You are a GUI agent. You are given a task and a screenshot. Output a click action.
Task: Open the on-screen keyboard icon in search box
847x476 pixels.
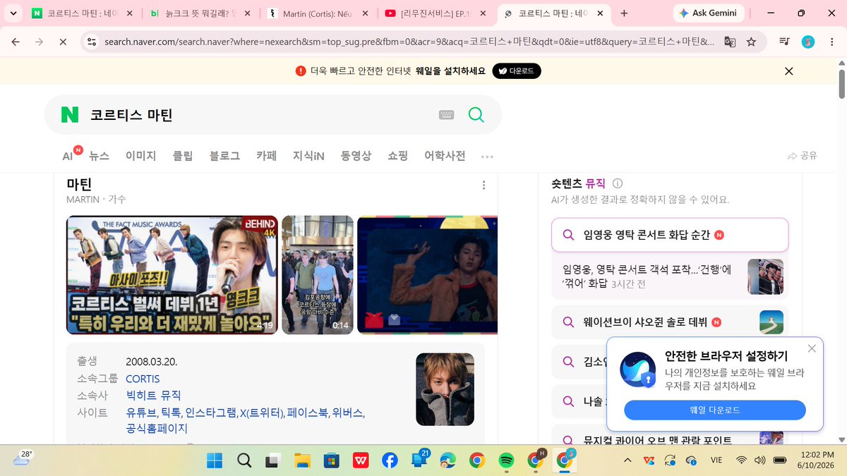(446, 115)
